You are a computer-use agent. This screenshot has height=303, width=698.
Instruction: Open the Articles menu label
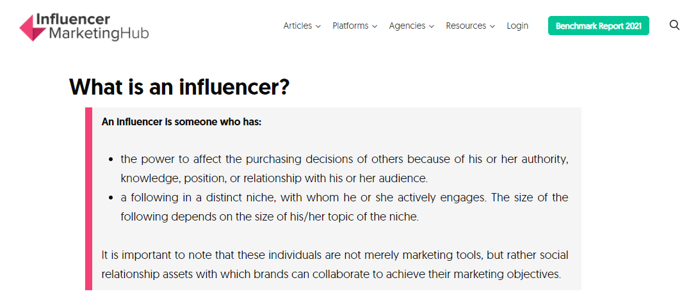[298, 26]
